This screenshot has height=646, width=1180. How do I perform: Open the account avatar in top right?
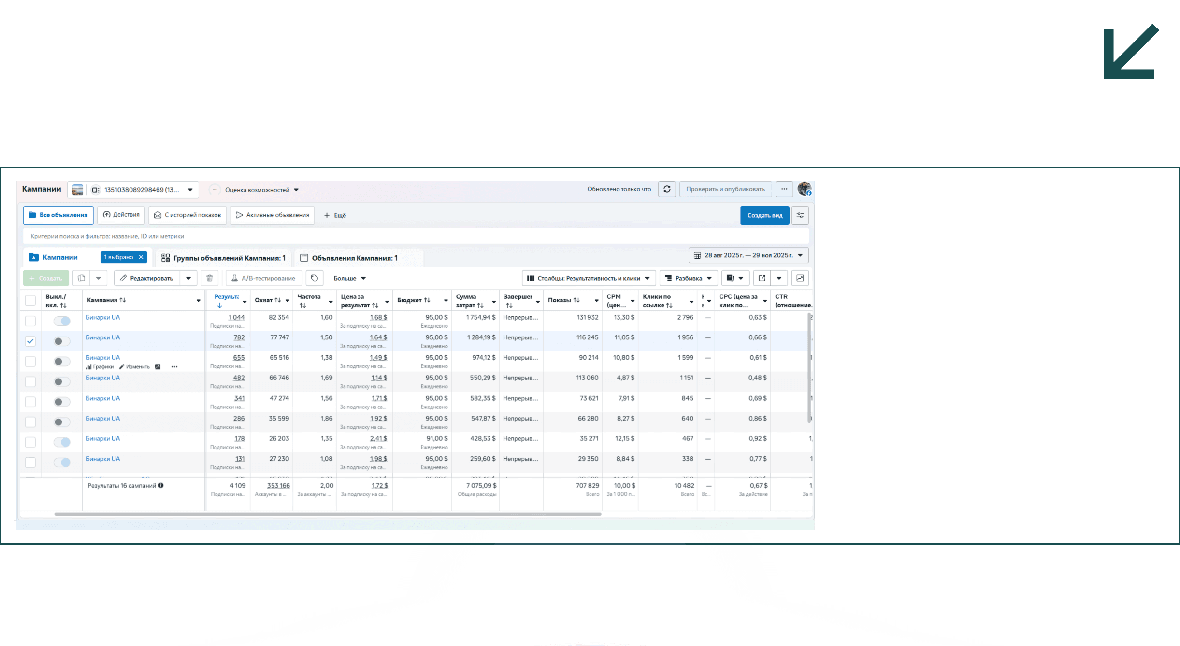point(805,189)
